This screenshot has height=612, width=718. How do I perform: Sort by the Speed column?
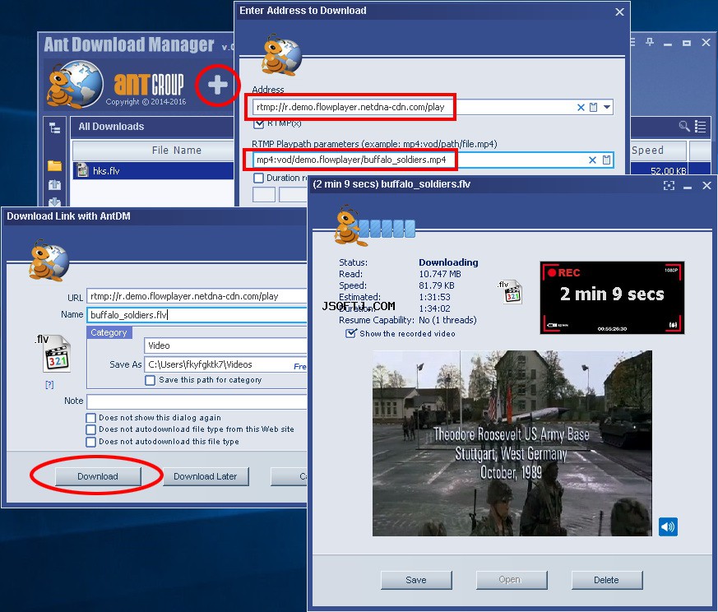658,151
